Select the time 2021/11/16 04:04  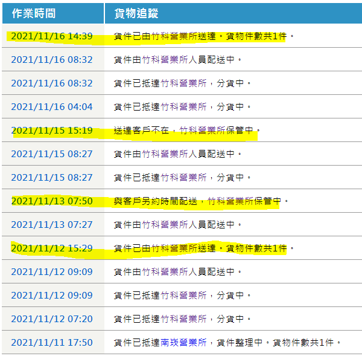52,107
